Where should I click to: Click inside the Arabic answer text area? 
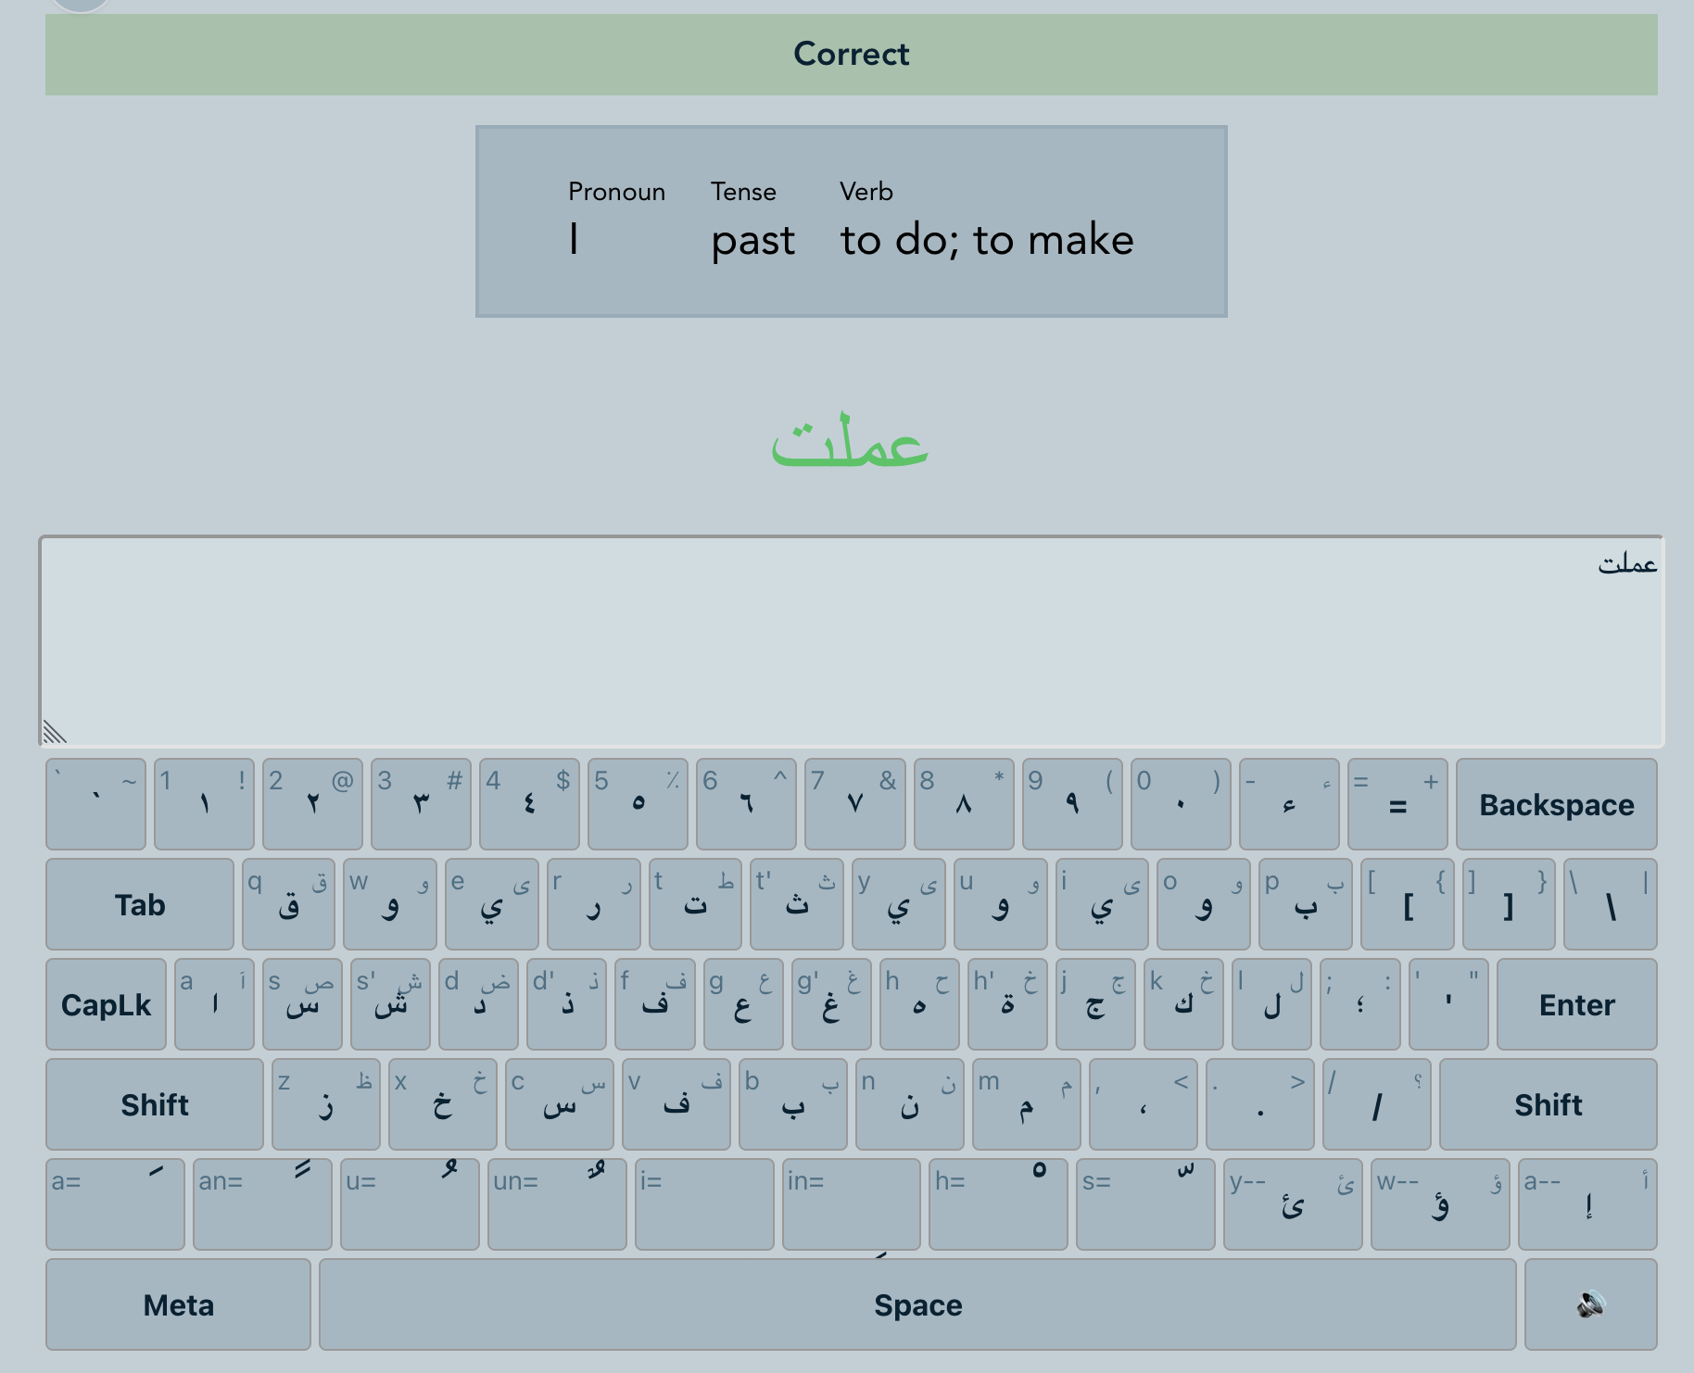click(x=851, y=641)
